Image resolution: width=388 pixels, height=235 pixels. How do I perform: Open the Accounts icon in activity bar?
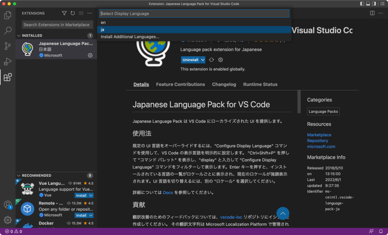pyautogui.click(x=8, y=204)
